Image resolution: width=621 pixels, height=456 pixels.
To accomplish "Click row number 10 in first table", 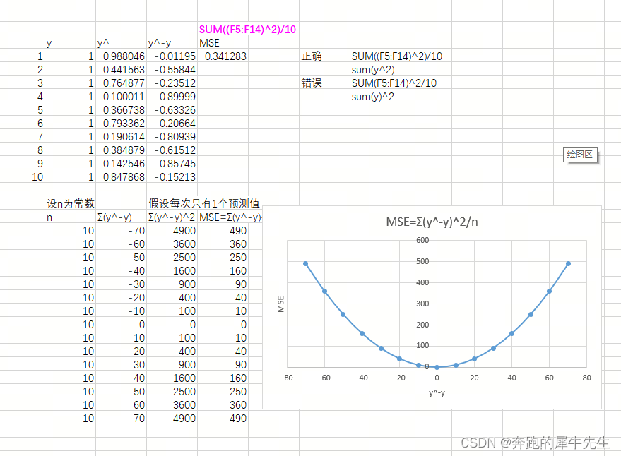I will point(37,177).
